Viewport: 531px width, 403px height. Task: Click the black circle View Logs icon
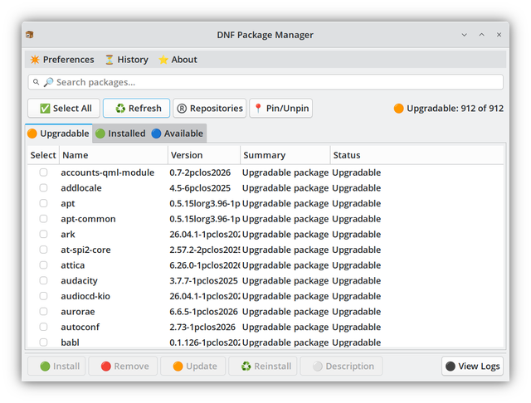pyautogui.click(x=451, y=367)
